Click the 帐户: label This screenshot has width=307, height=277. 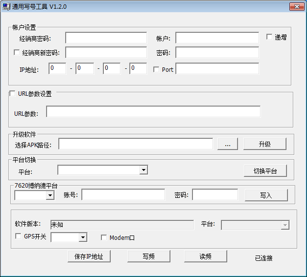click(x=163, y=39)
